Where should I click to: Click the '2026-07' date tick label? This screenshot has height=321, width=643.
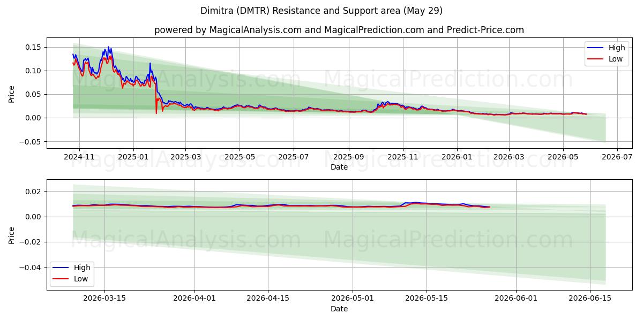[x=617, y=157]
